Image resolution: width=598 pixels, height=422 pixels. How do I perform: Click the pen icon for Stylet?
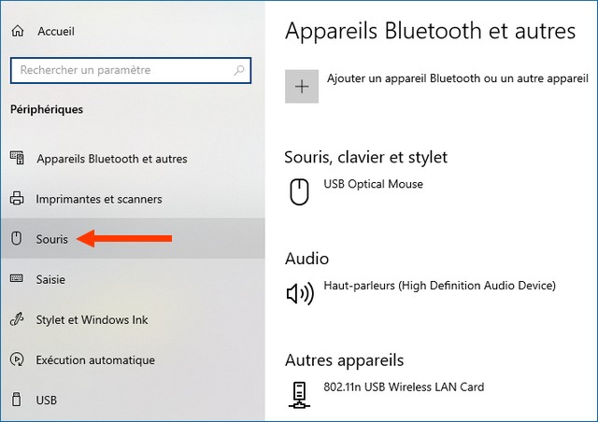tap(17, 319)
